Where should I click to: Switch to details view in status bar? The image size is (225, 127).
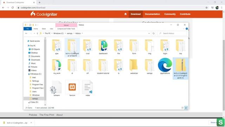click(183, 108)
